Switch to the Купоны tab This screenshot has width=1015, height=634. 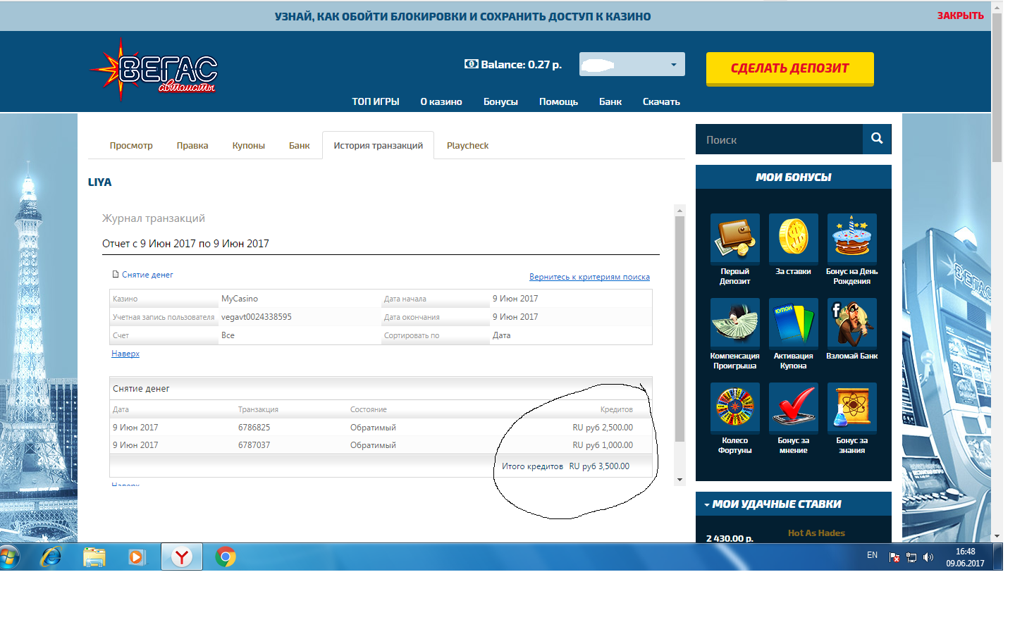(249, 145)
